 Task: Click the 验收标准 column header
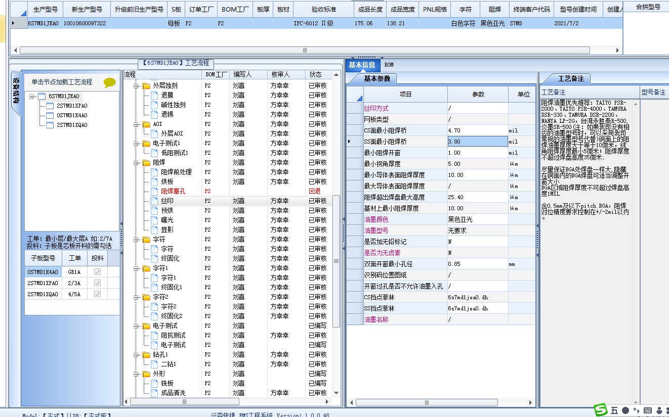coord(323,9)
